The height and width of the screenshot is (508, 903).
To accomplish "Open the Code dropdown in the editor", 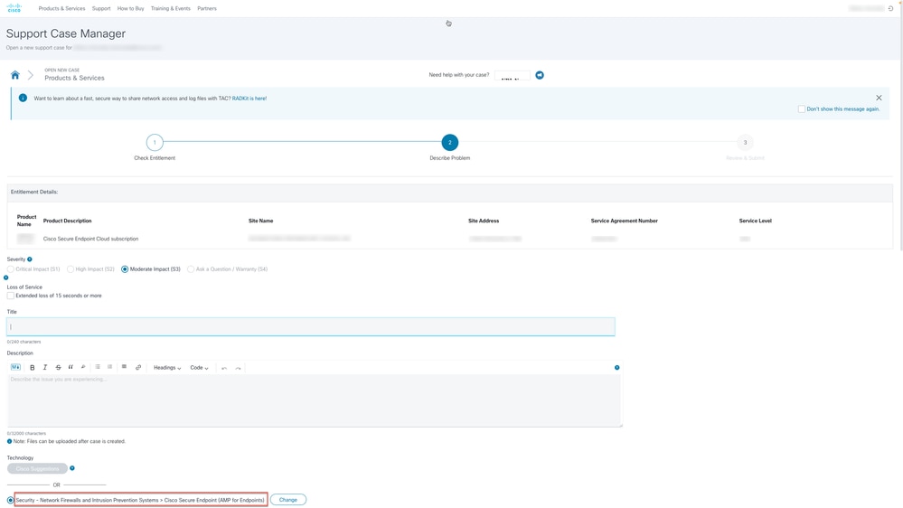I will [x=199, y=368].
